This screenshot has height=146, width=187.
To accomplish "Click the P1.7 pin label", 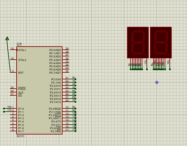I will 21,131.
